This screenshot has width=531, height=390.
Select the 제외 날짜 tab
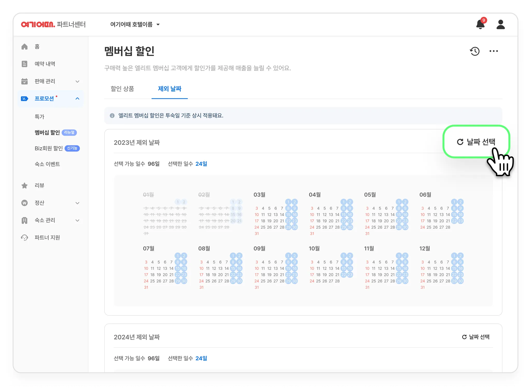170,89
